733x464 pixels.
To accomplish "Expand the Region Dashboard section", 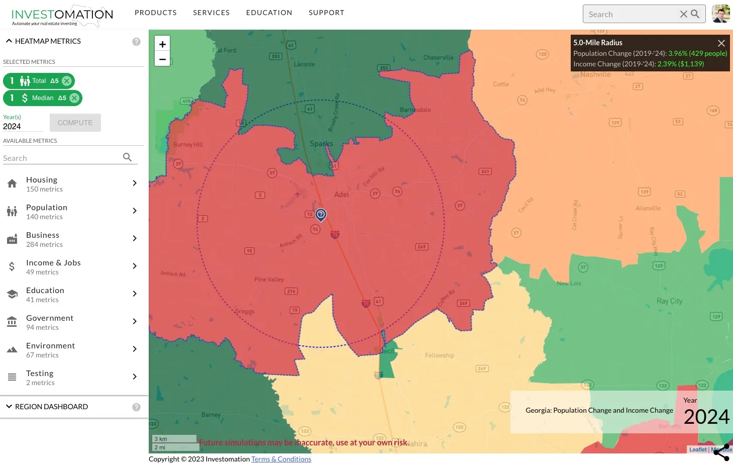I will (x=9, y=407).
